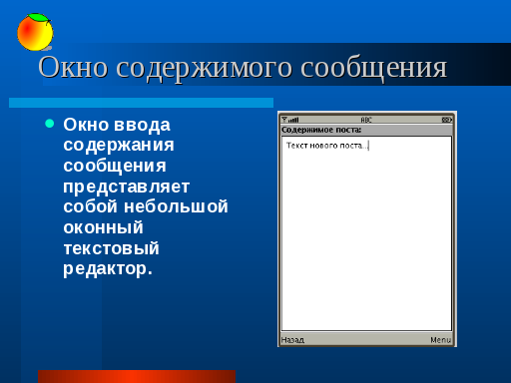Click the orange fruit logo icon
This screenshot has height=383, width=511.
pyautogui.click(x=35, y=32)
